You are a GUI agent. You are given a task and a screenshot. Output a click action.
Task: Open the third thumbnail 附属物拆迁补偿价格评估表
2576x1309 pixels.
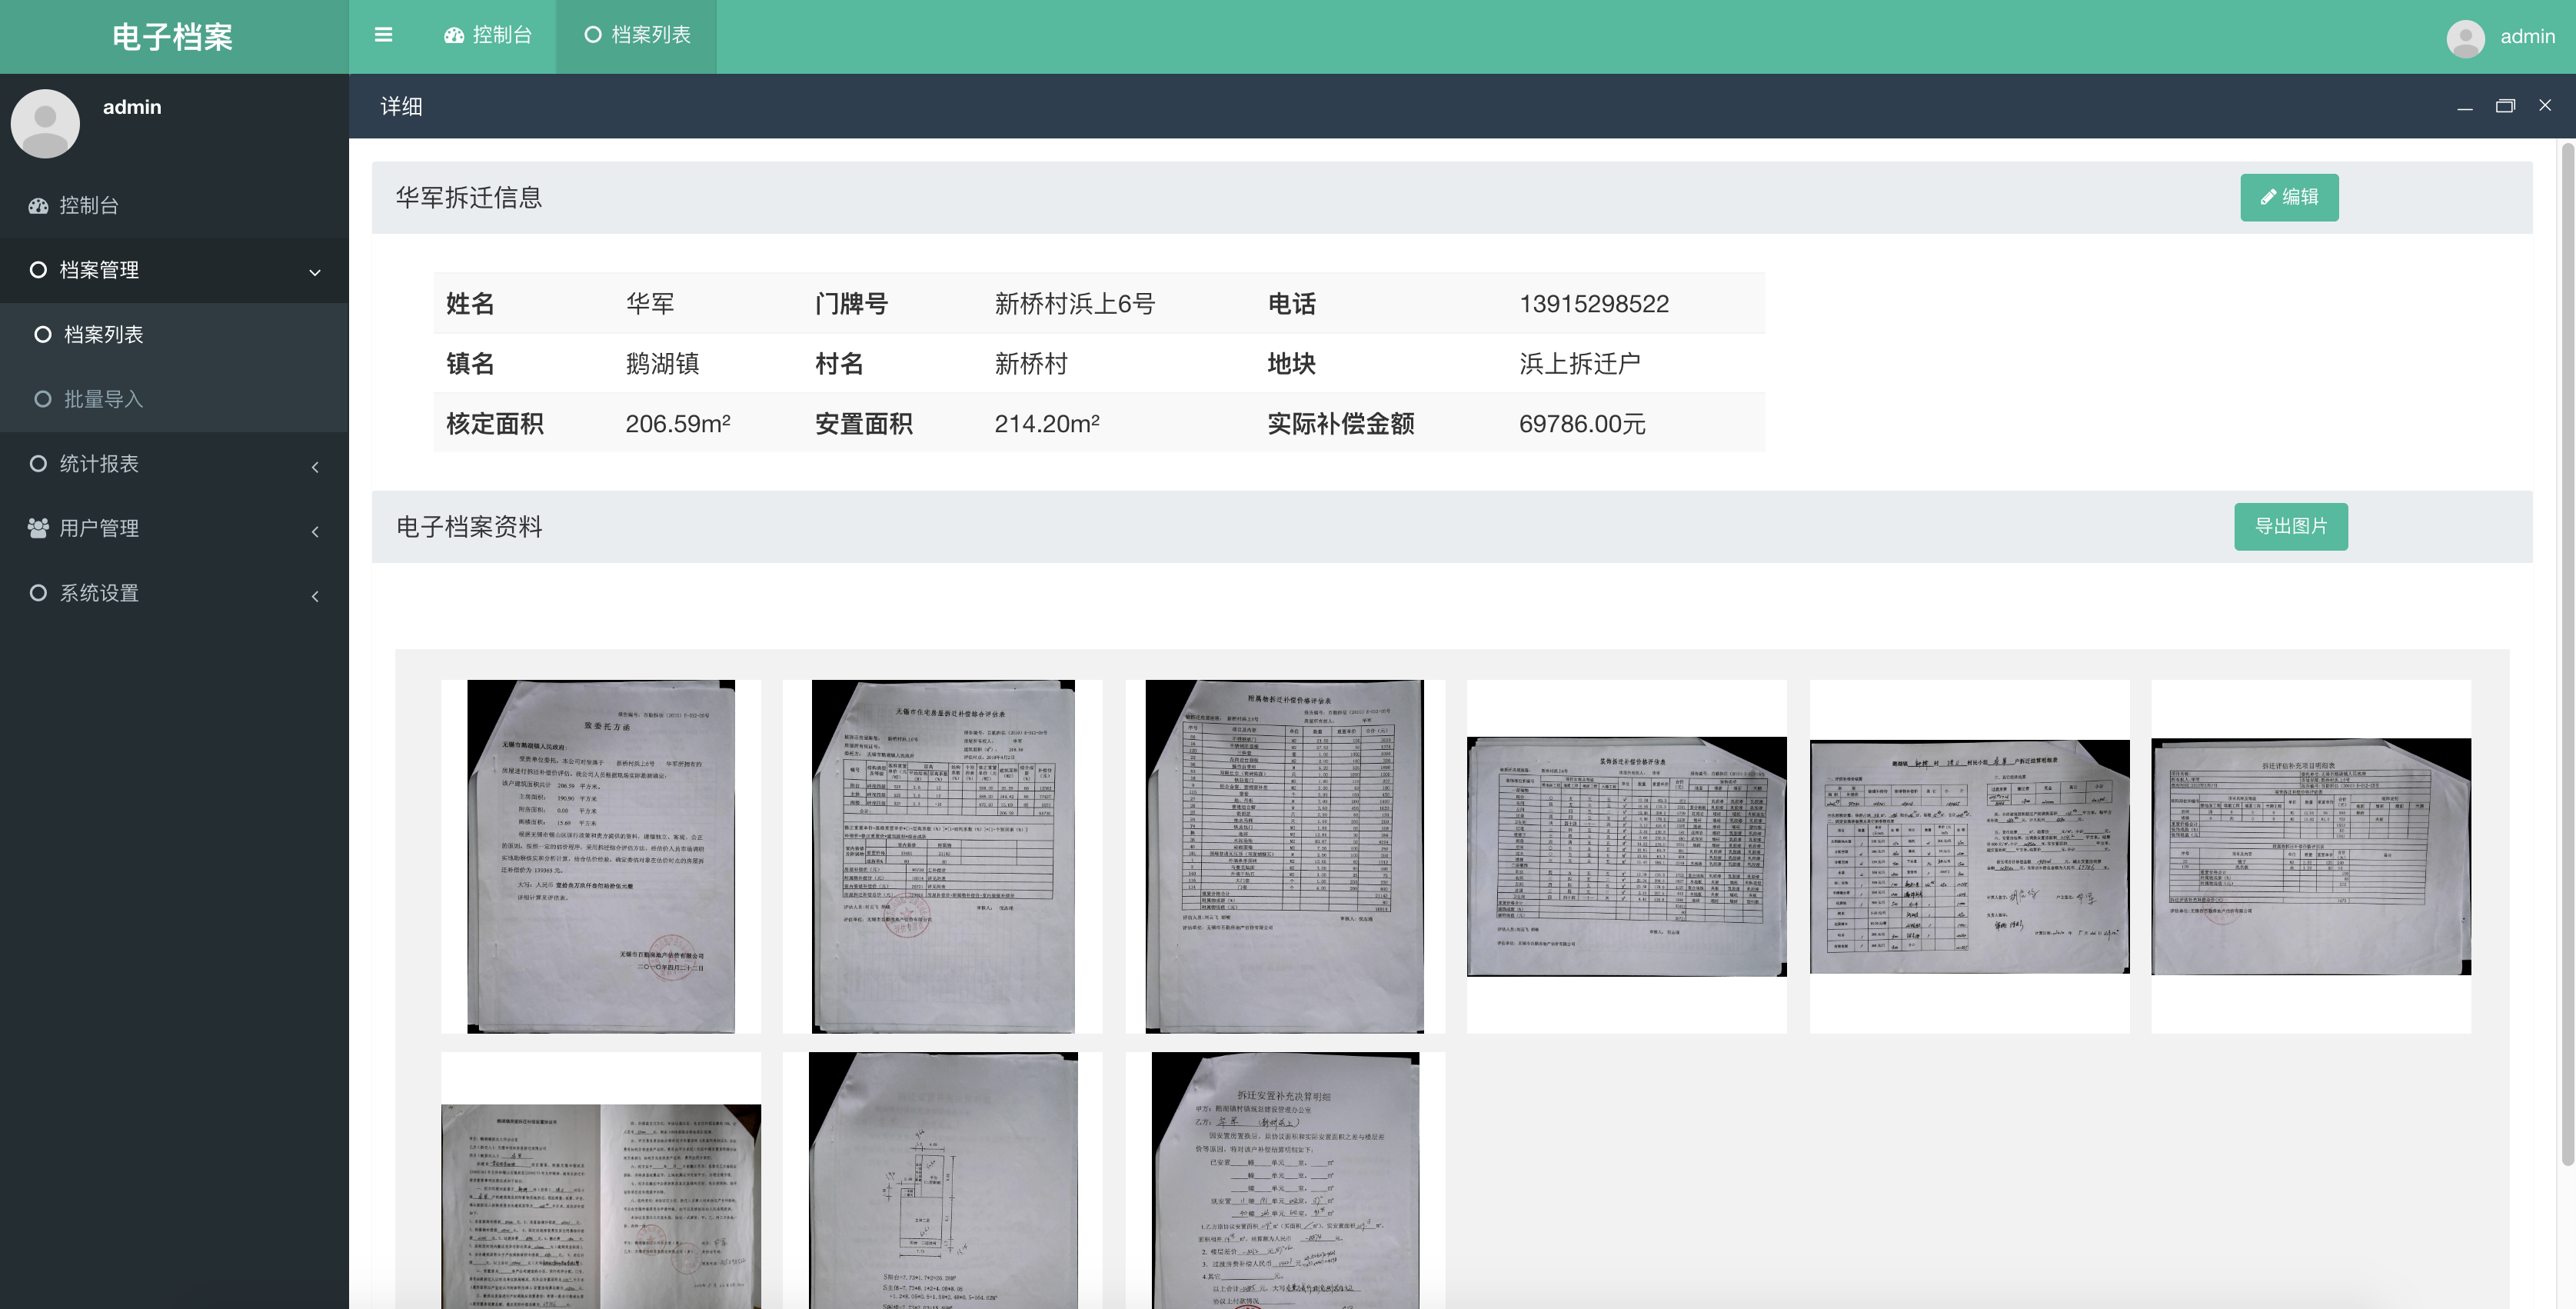1285,857
